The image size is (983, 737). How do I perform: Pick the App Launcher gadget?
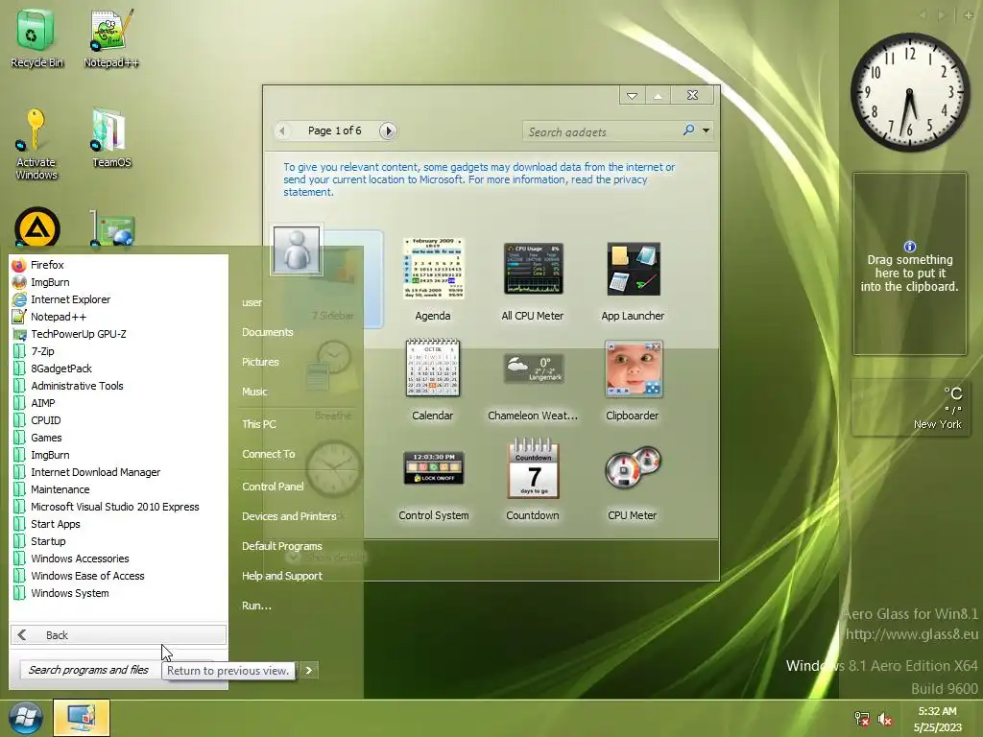pos(633,280)
